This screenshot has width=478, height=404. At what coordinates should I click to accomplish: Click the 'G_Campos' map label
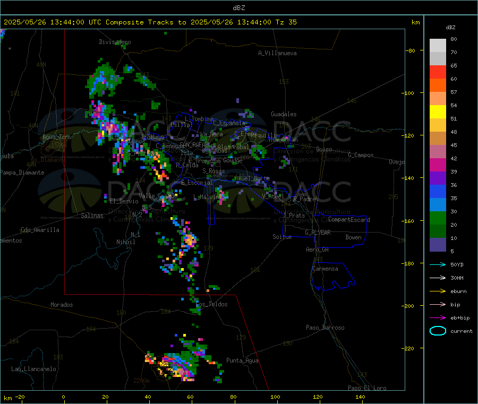tap(361, 155)
